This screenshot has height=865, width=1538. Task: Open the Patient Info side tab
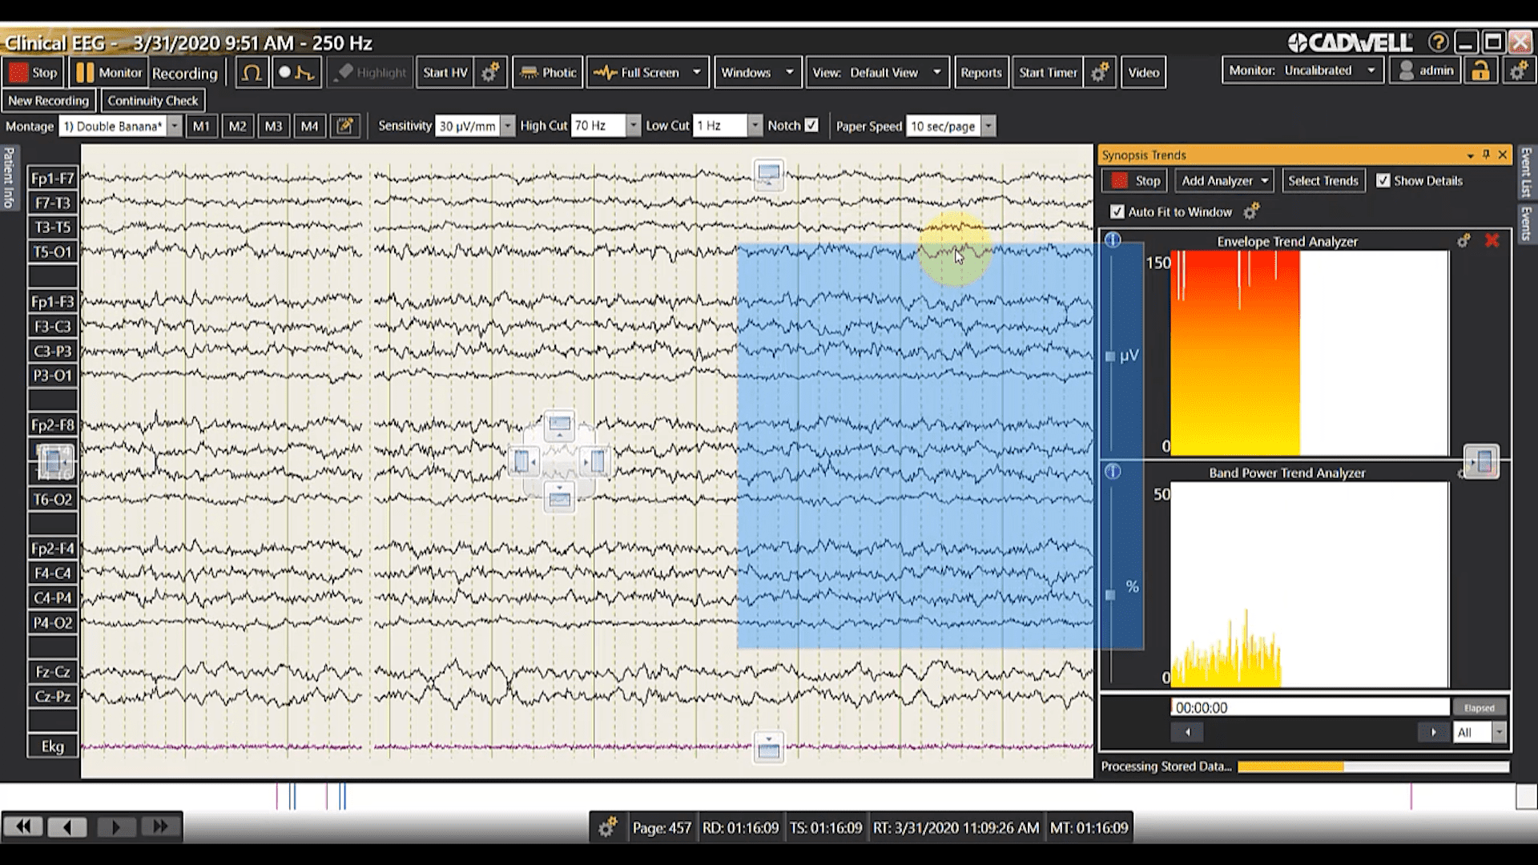pos(9,178)
